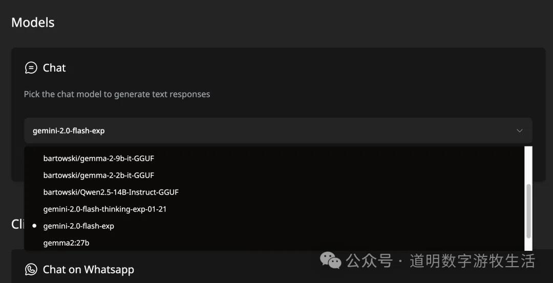Click the Chat section title
Image resolution: width=553 pixels, height=283 pixels.
[x=54, y=68]
